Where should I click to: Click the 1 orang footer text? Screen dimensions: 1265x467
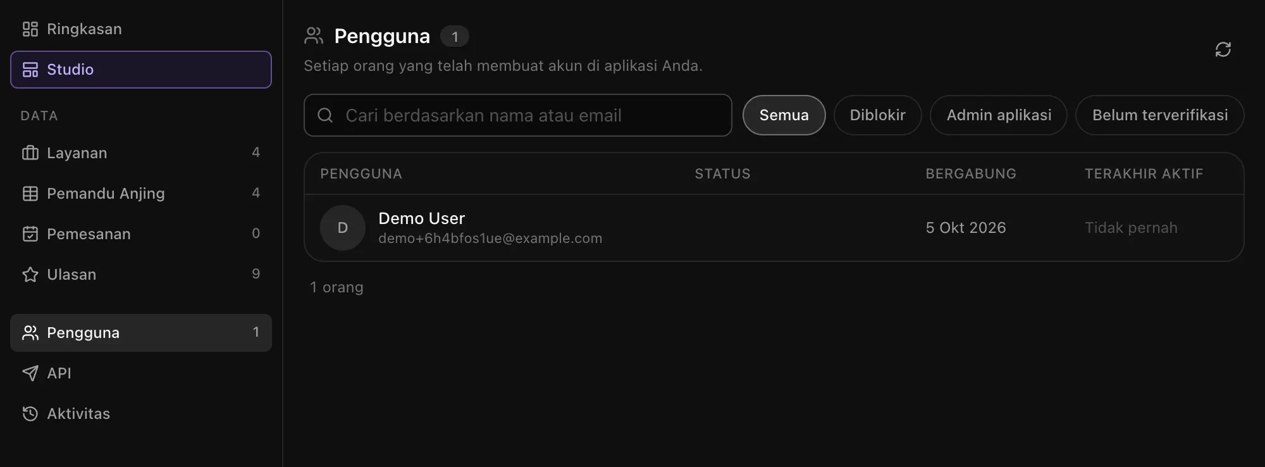click(x=336, y=287)
